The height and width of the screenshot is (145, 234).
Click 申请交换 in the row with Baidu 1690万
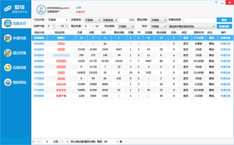[225, 72]
